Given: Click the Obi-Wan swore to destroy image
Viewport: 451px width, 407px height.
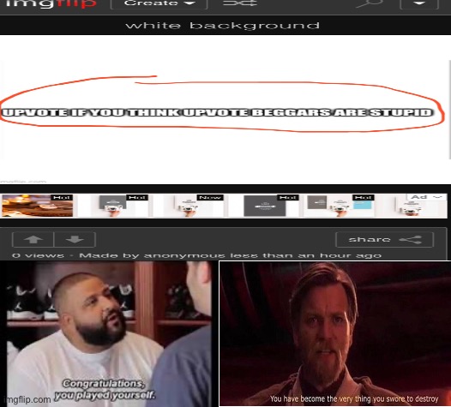Looking at the screenshot, I should (334, 333).
